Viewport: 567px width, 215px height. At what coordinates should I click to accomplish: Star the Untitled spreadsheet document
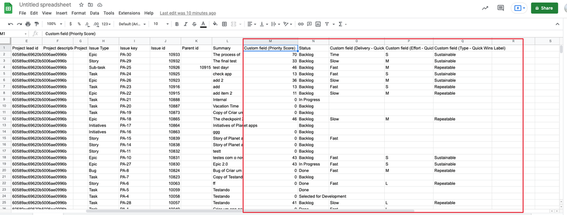[x=81, y=5]
